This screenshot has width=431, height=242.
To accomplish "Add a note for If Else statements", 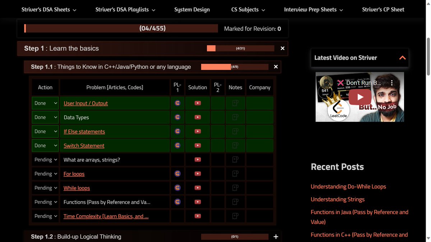I will (x=235, y=131).
